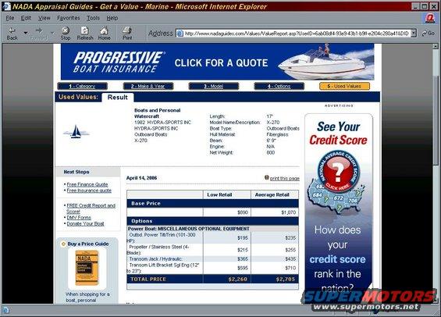Go to step 3 - Model
This screenshot has height=317, width=441.
213,86
